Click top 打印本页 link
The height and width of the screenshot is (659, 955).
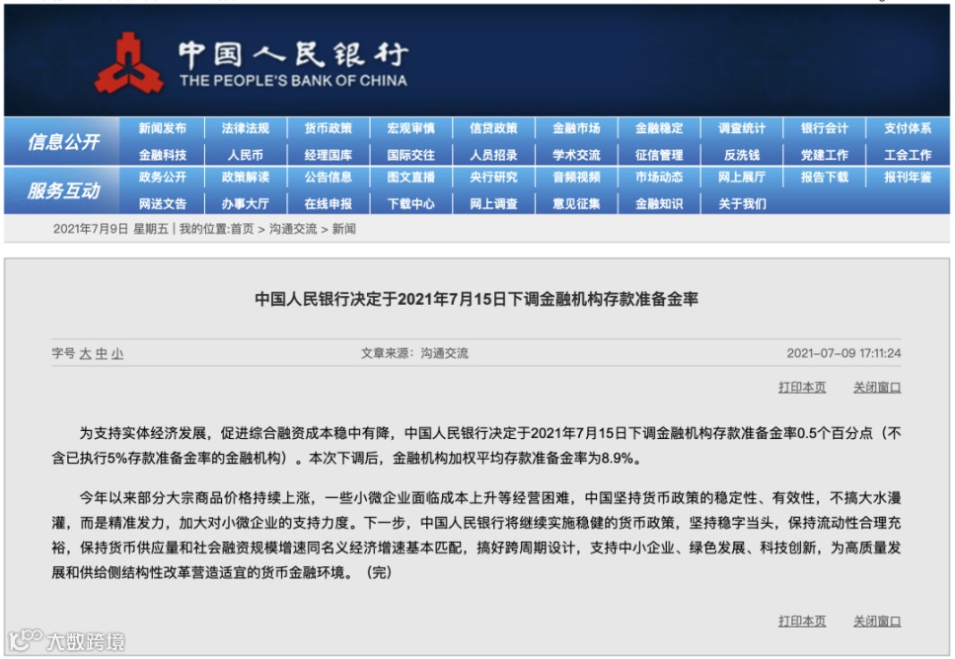[802, 388]
